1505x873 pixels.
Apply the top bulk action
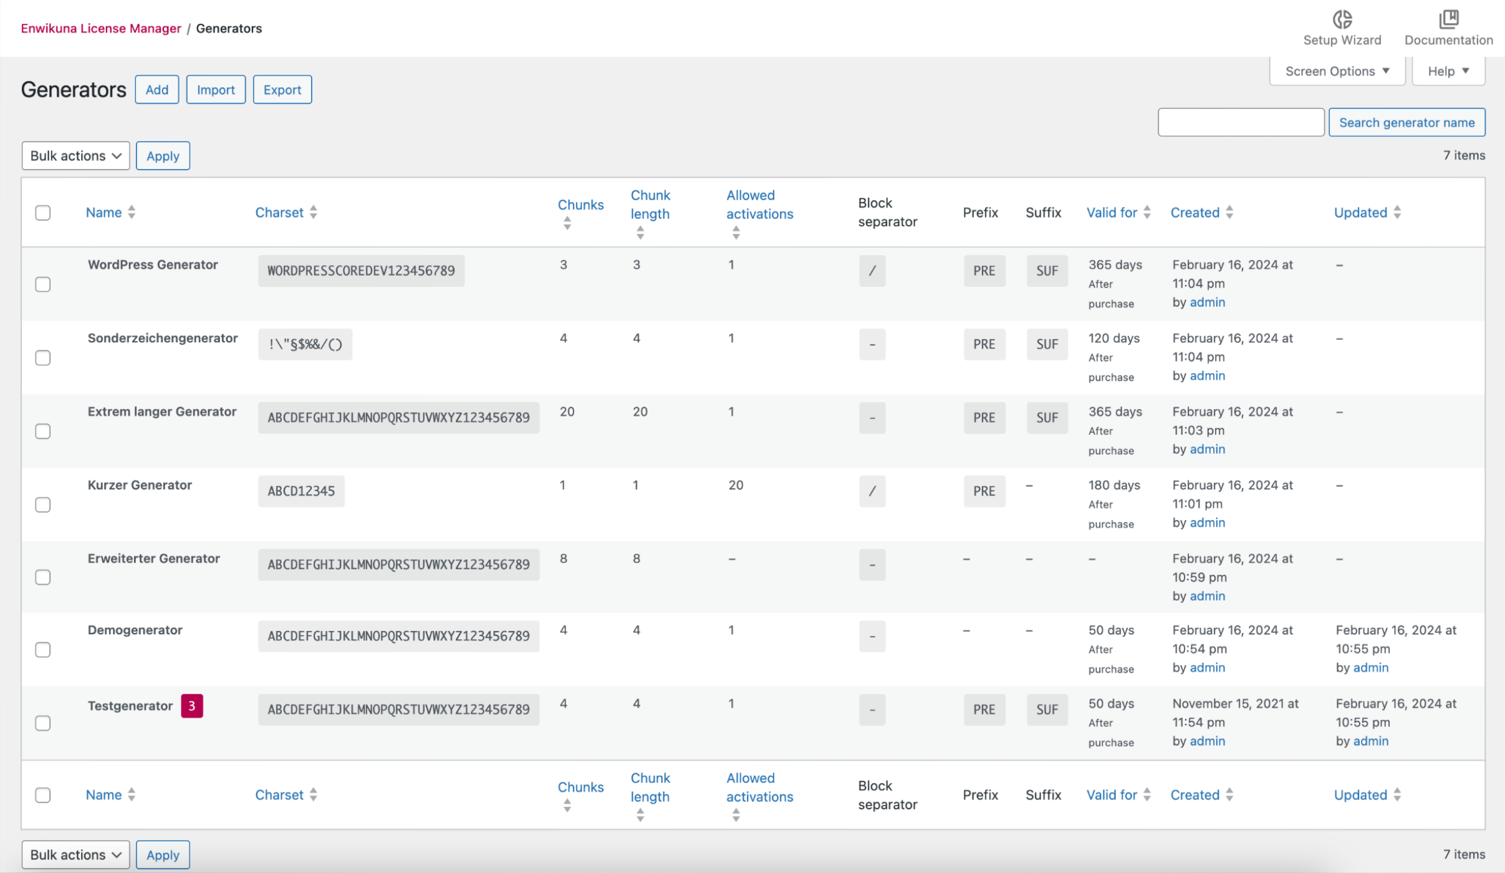[x=163, y=156]
